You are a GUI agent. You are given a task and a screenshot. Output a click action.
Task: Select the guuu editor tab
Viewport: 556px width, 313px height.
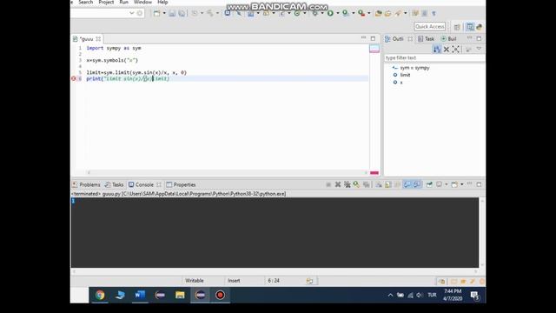coord(86,39)
